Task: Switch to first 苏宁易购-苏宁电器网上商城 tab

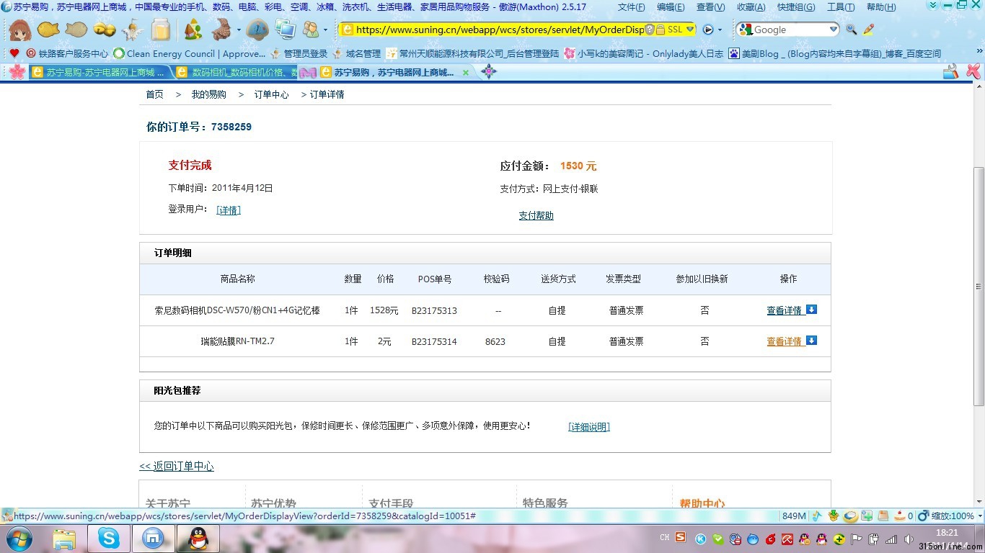Action: tap(100, 72)
